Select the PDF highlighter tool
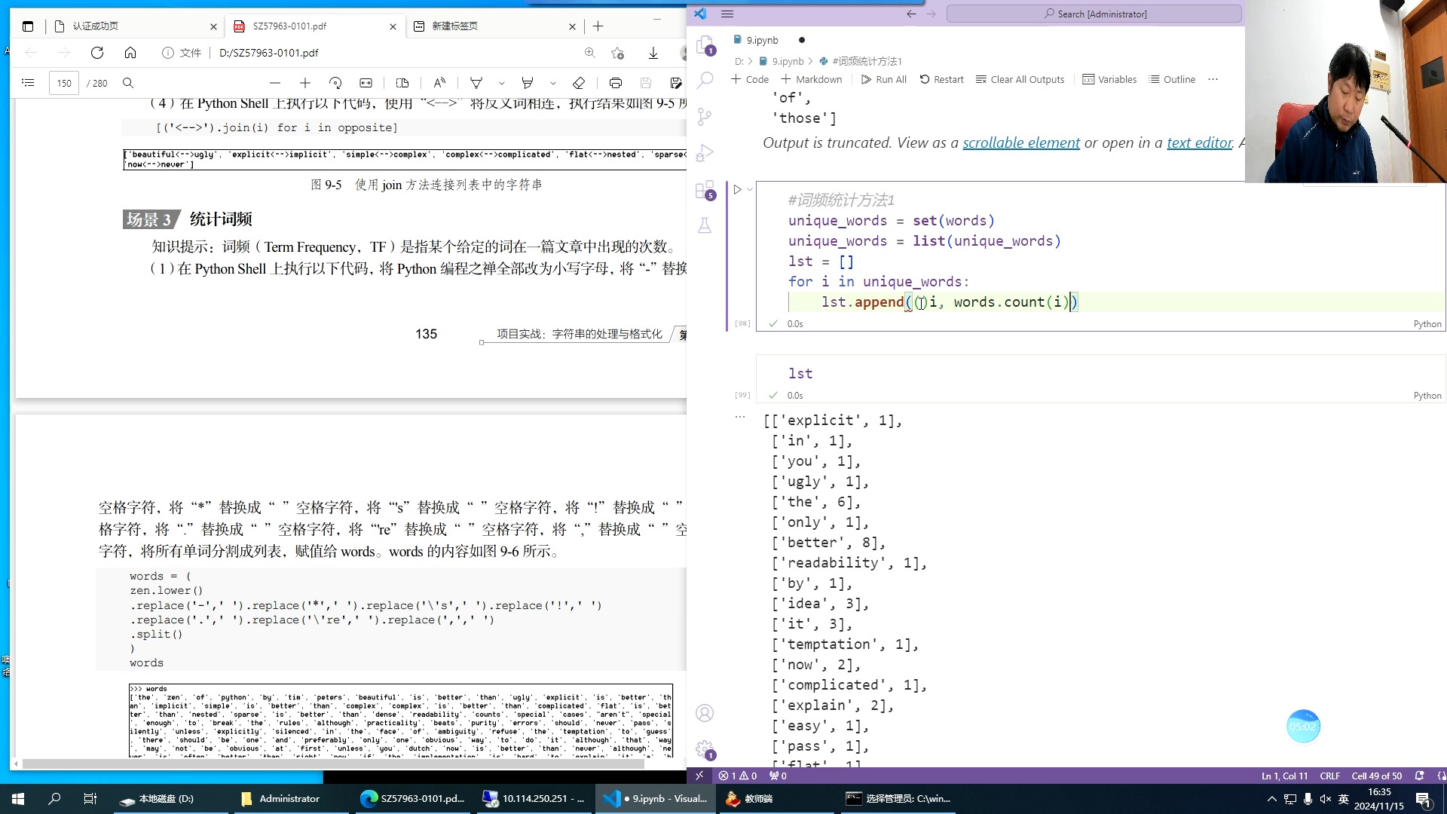The width and height of the screenshot is (1447, 814). coord(528,83)
